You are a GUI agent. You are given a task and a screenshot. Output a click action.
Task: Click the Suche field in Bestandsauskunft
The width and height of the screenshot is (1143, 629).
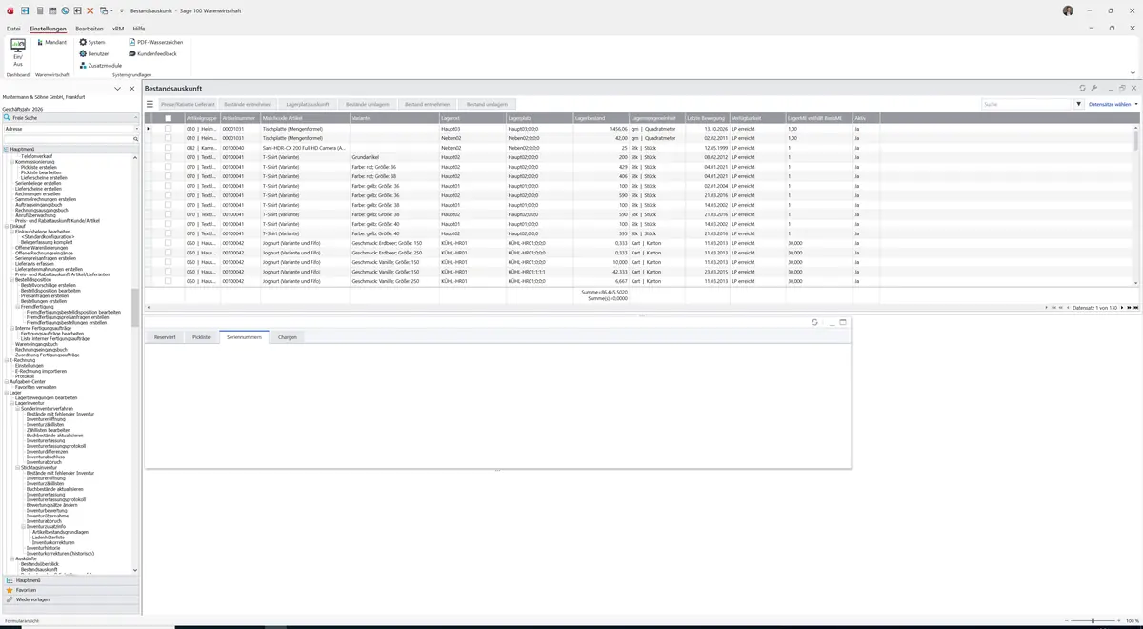tap(1027, 104)
